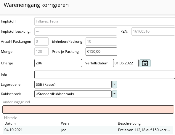
Task: Click the Impfstoff field showing Influvac Tetra
Action: 105,21
